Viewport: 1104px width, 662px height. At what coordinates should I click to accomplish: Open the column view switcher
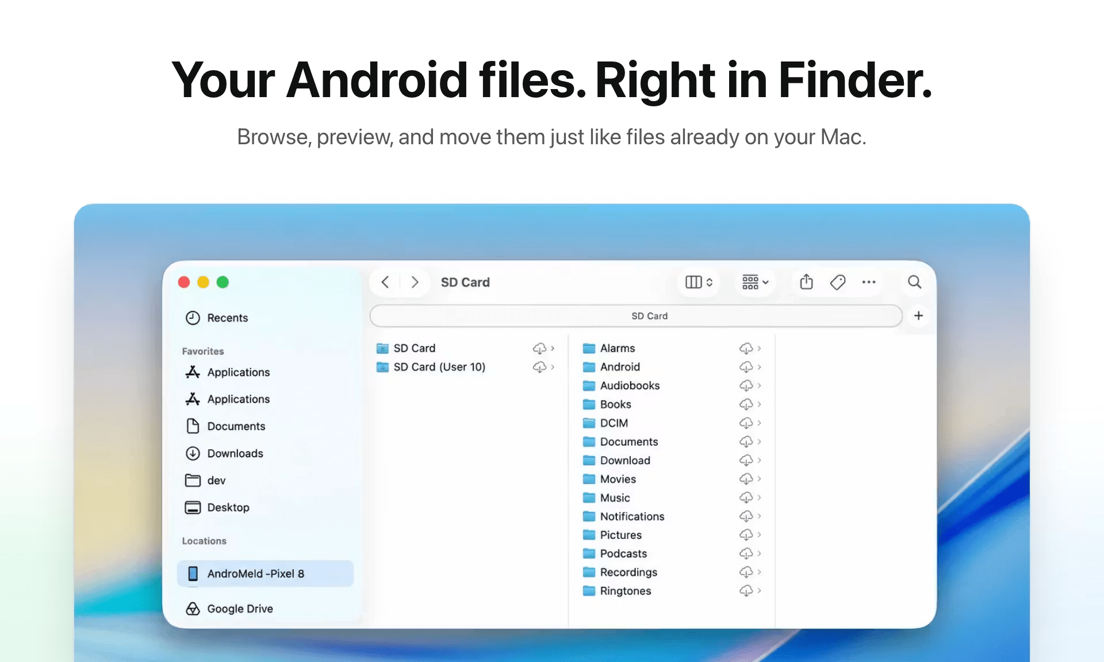tap(699, 282)
